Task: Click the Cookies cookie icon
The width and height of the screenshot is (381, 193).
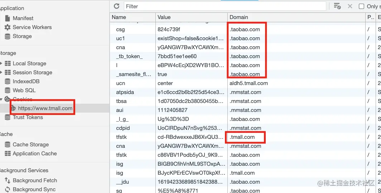Action: tap(8, 99)
